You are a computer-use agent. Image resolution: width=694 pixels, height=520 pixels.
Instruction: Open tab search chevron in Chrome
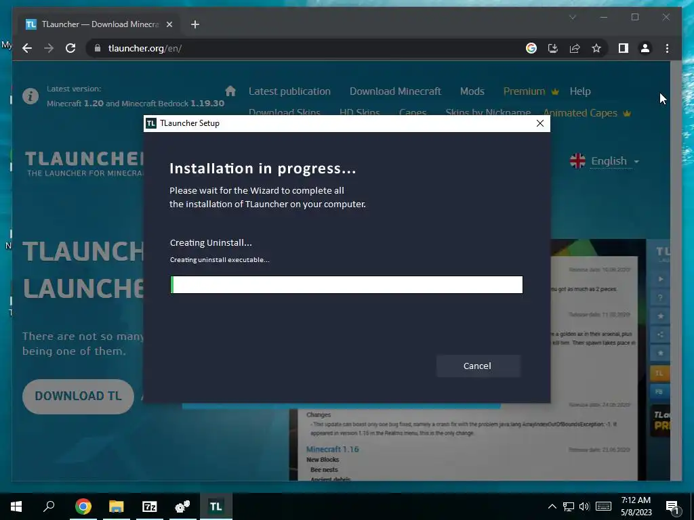click(572, 17)
